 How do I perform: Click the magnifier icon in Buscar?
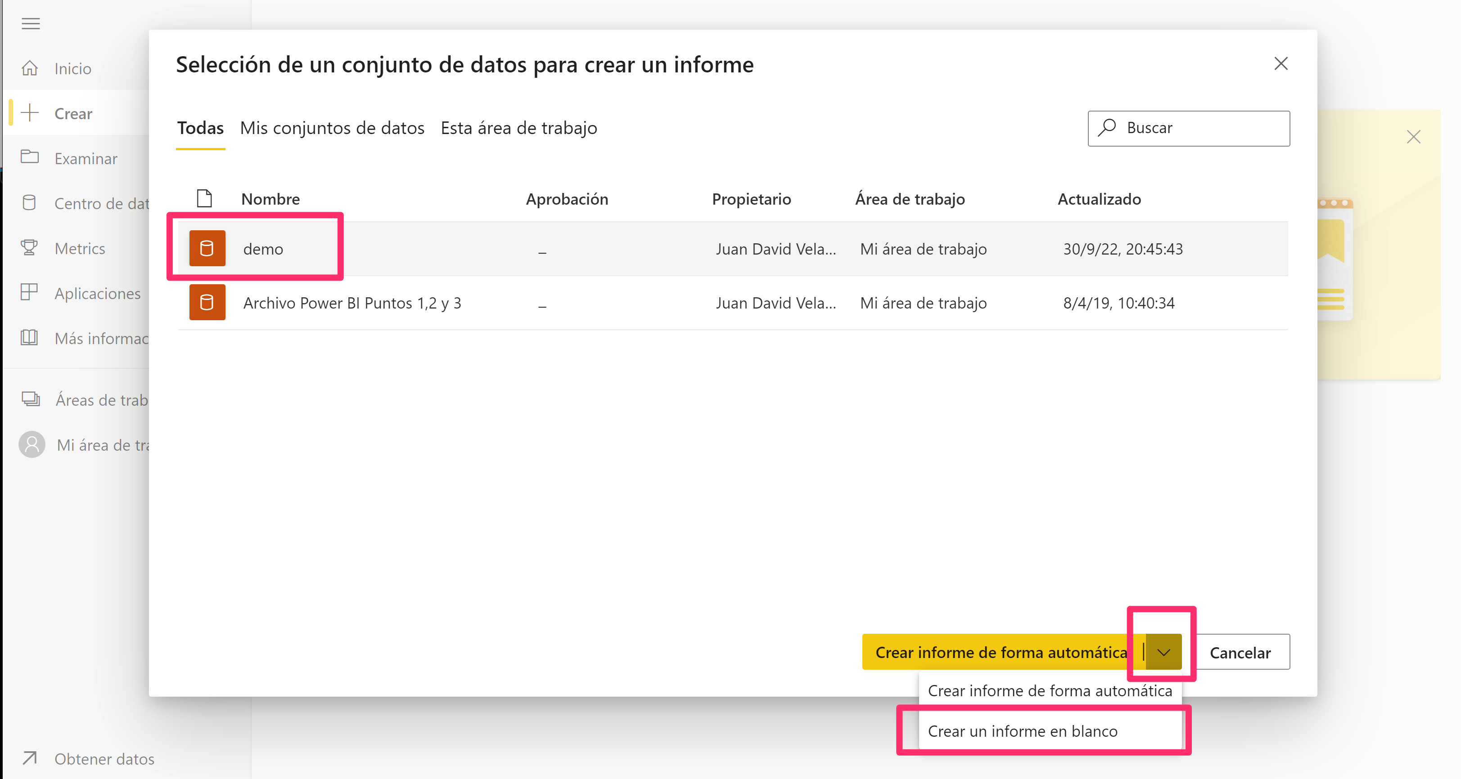tap(1106, 127)
